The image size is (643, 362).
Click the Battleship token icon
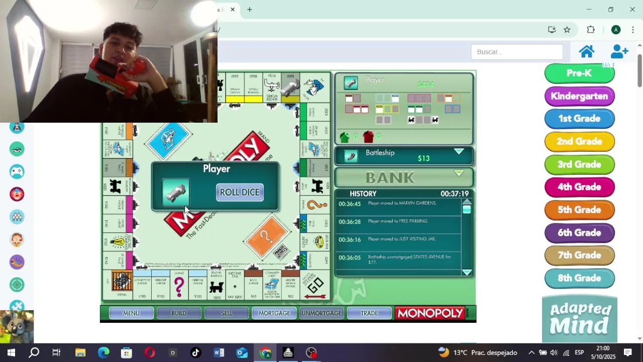click(351, 156)
